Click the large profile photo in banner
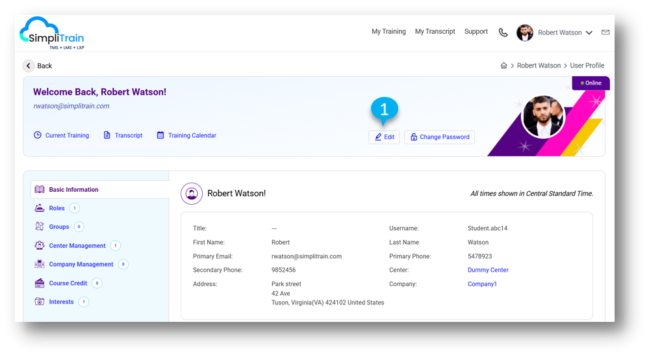The width and height of the screenshot is (649, 357). [x=543, y=117]
